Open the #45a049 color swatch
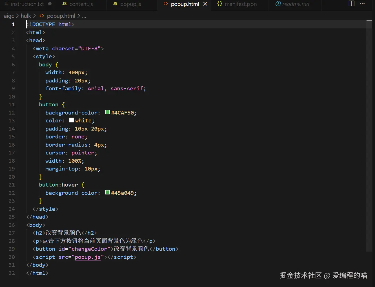 [107, 192]
